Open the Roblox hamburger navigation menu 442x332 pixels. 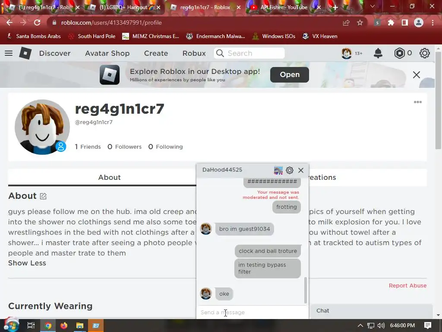pos(9,53)
